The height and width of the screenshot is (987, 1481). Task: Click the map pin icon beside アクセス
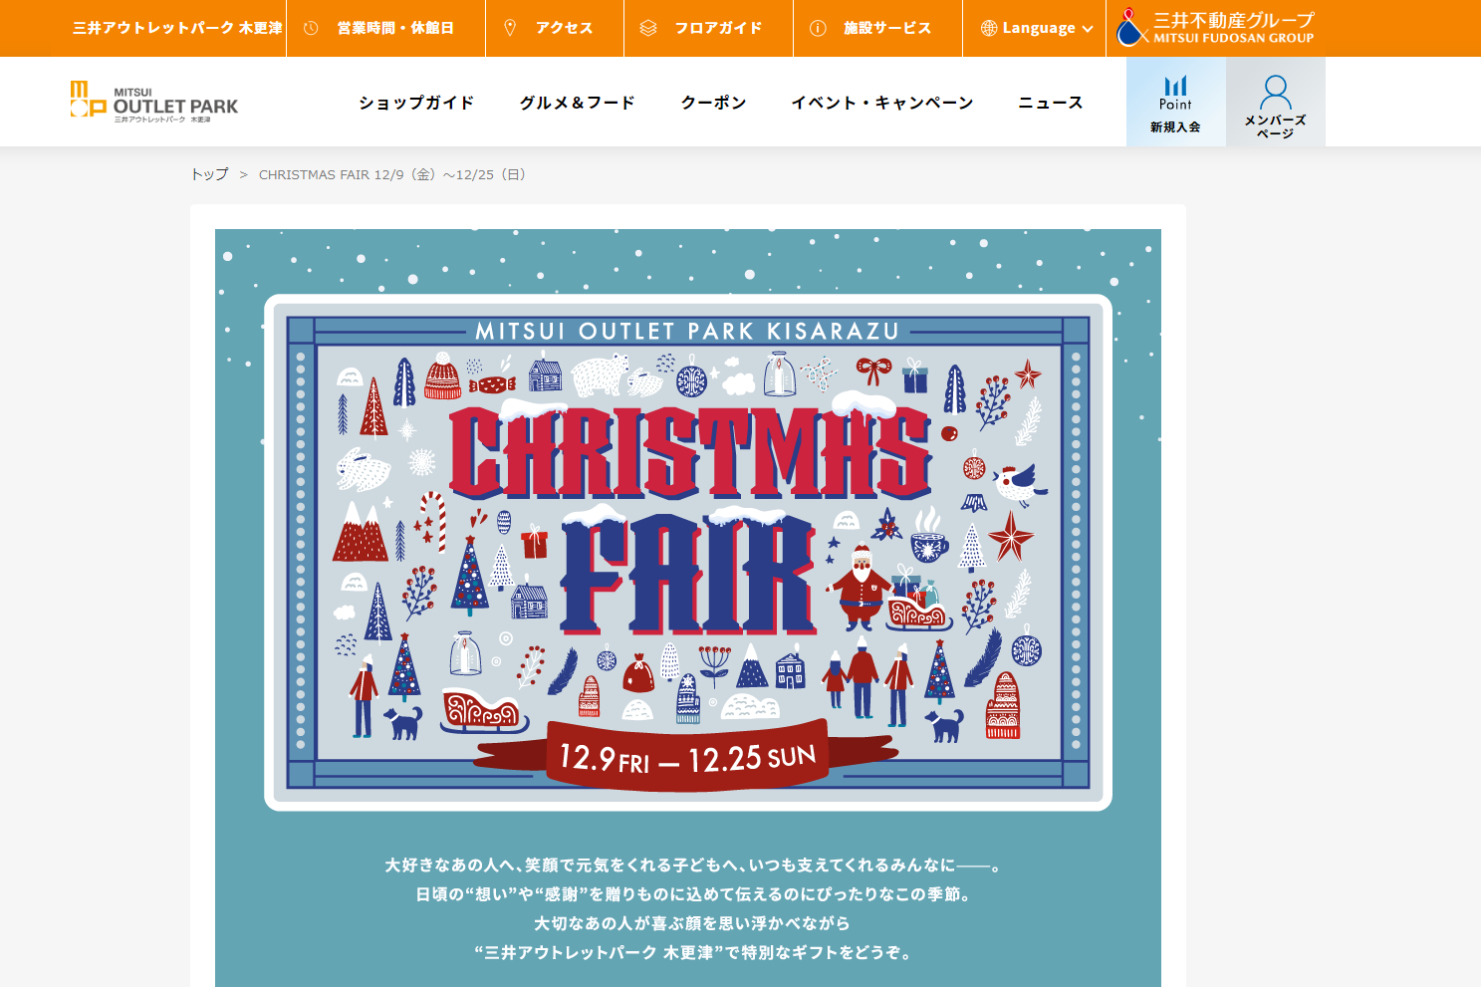[510, 28]
